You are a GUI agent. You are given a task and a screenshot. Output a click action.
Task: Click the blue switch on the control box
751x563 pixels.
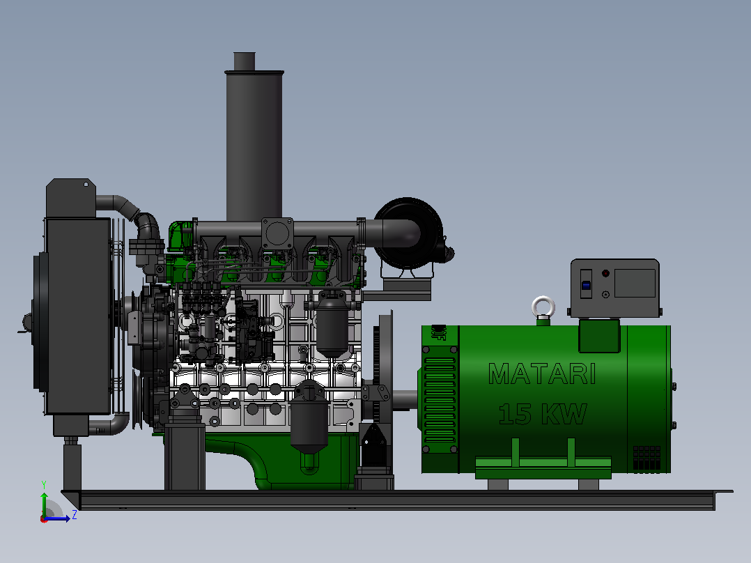586,285
